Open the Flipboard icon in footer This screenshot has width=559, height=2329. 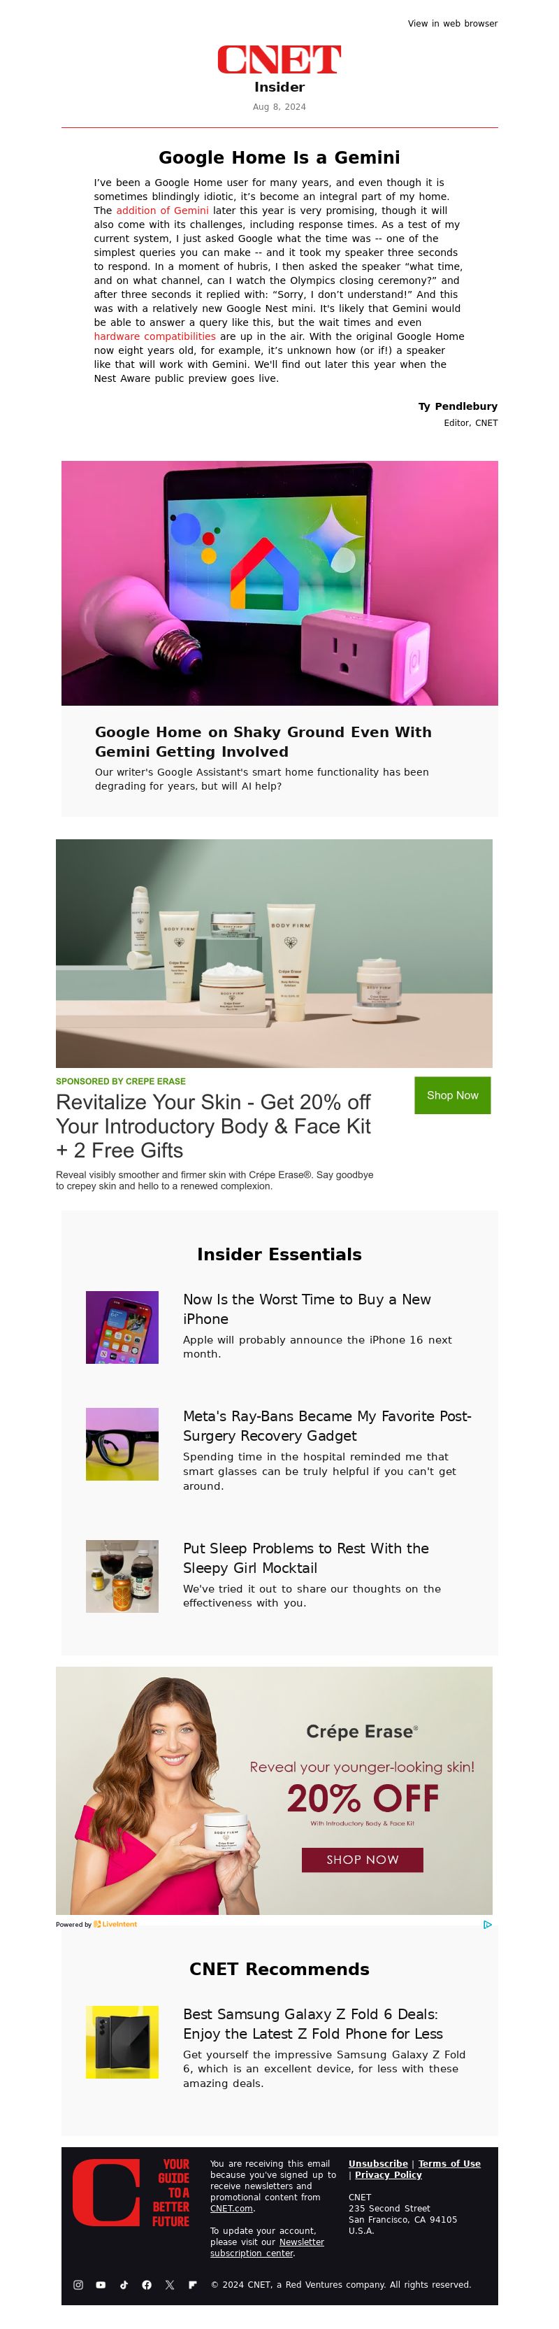click(x=192, y=2285)
